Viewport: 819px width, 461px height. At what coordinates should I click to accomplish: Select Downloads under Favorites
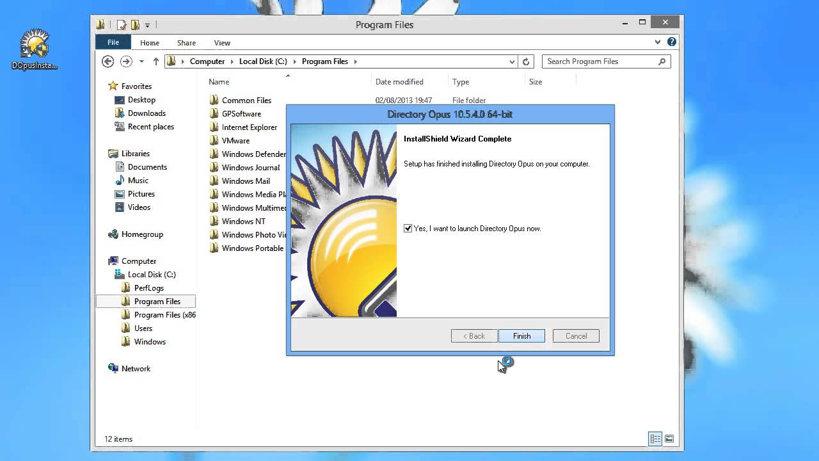pyautogui.click(x=147, y=113)
